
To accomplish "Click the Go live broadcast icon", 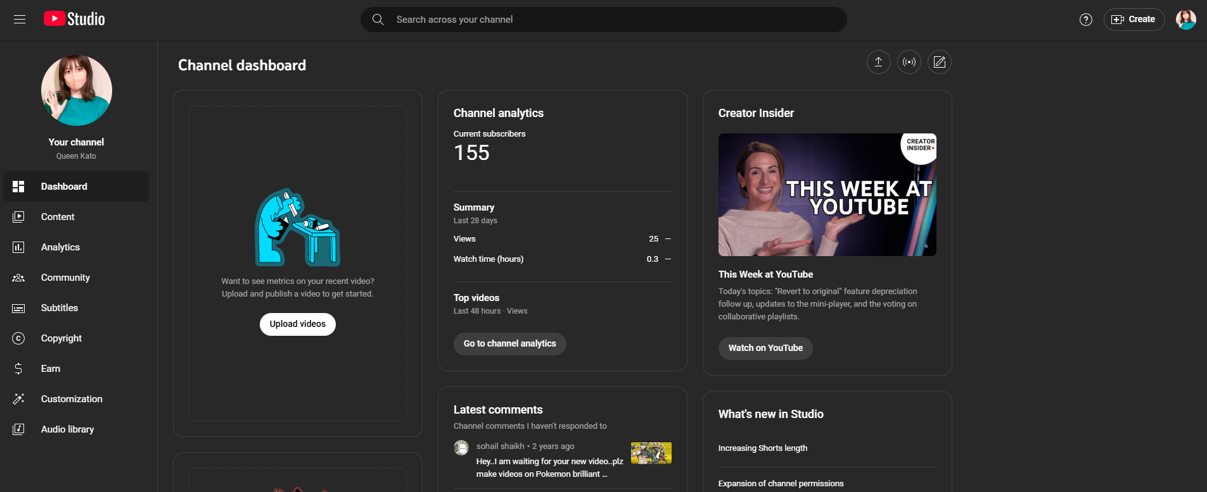I will click(909, 62).
